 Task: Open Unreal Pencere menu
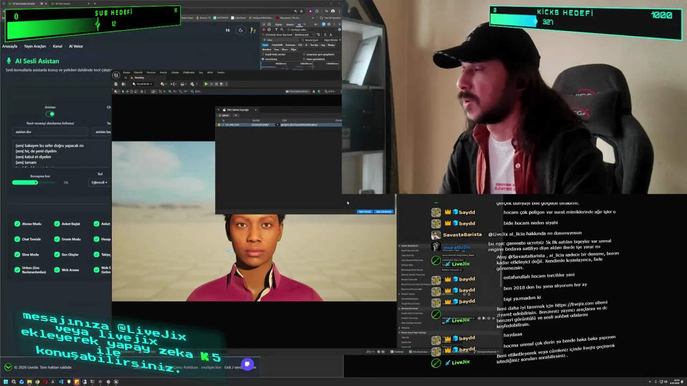click(x=151, y=72)
